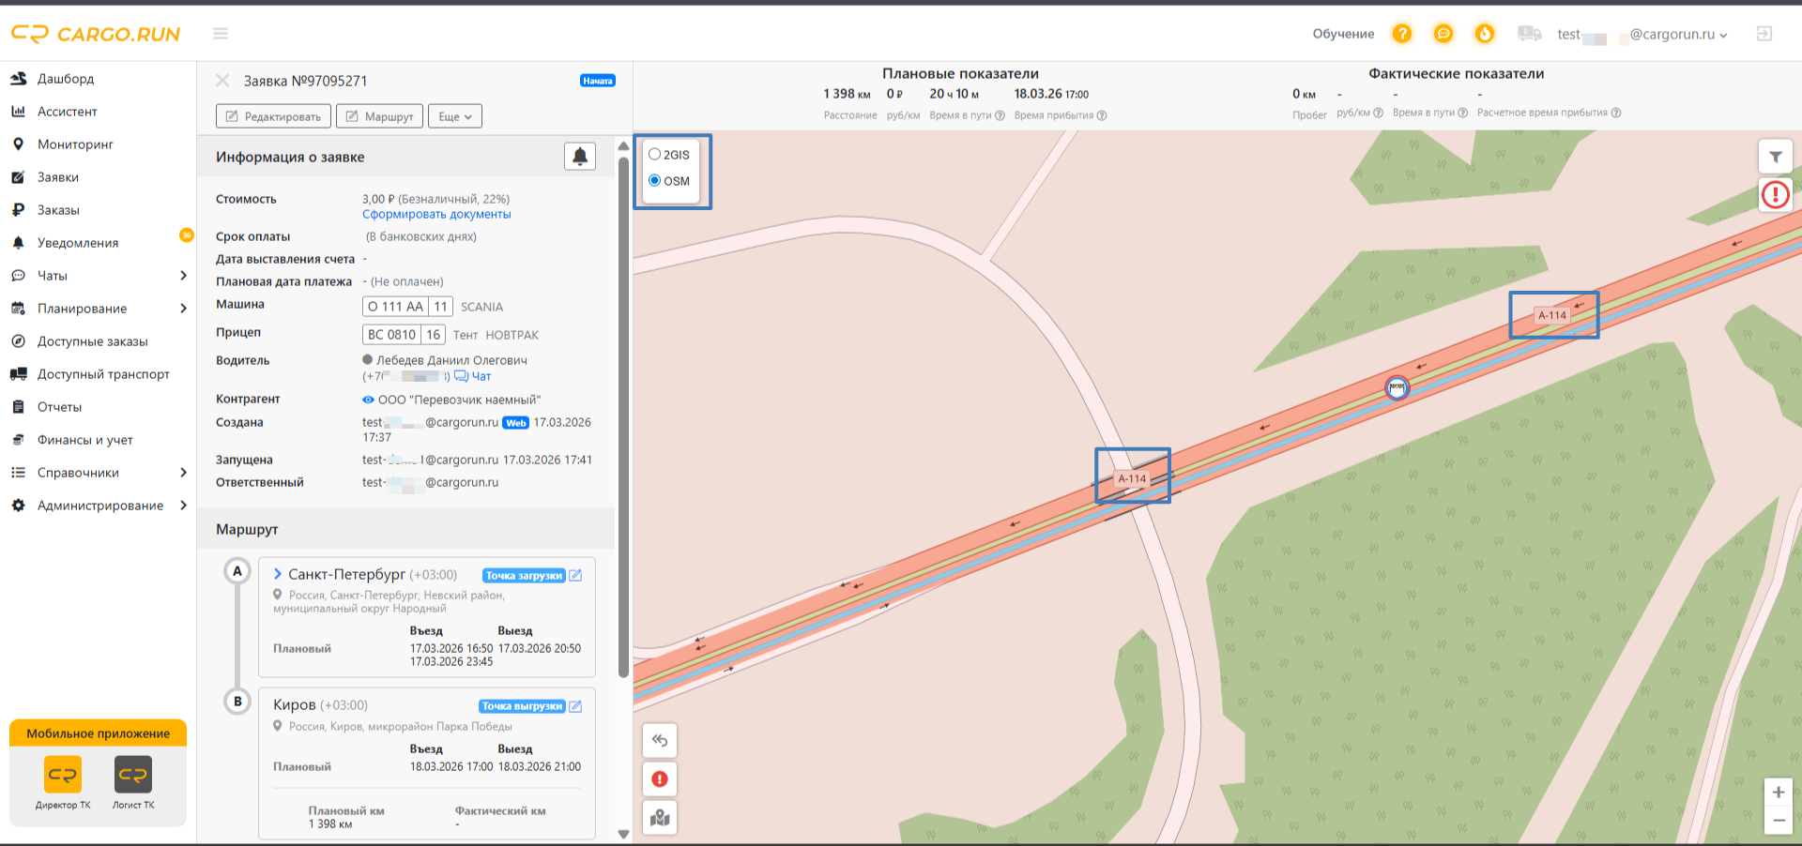Select the OSM map radio button
The width and height of the screenshot is (1802, 846).
[x=655, y=181]
